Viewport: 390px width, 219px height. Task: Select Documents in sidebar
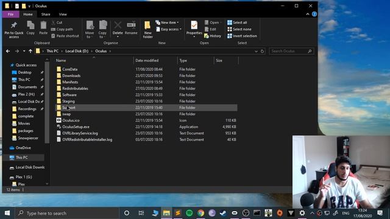click(27, 87)
